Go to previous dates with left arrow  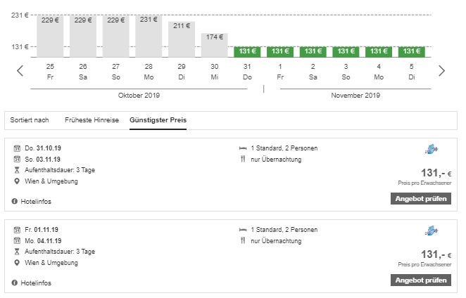click(x=20, y=70)
